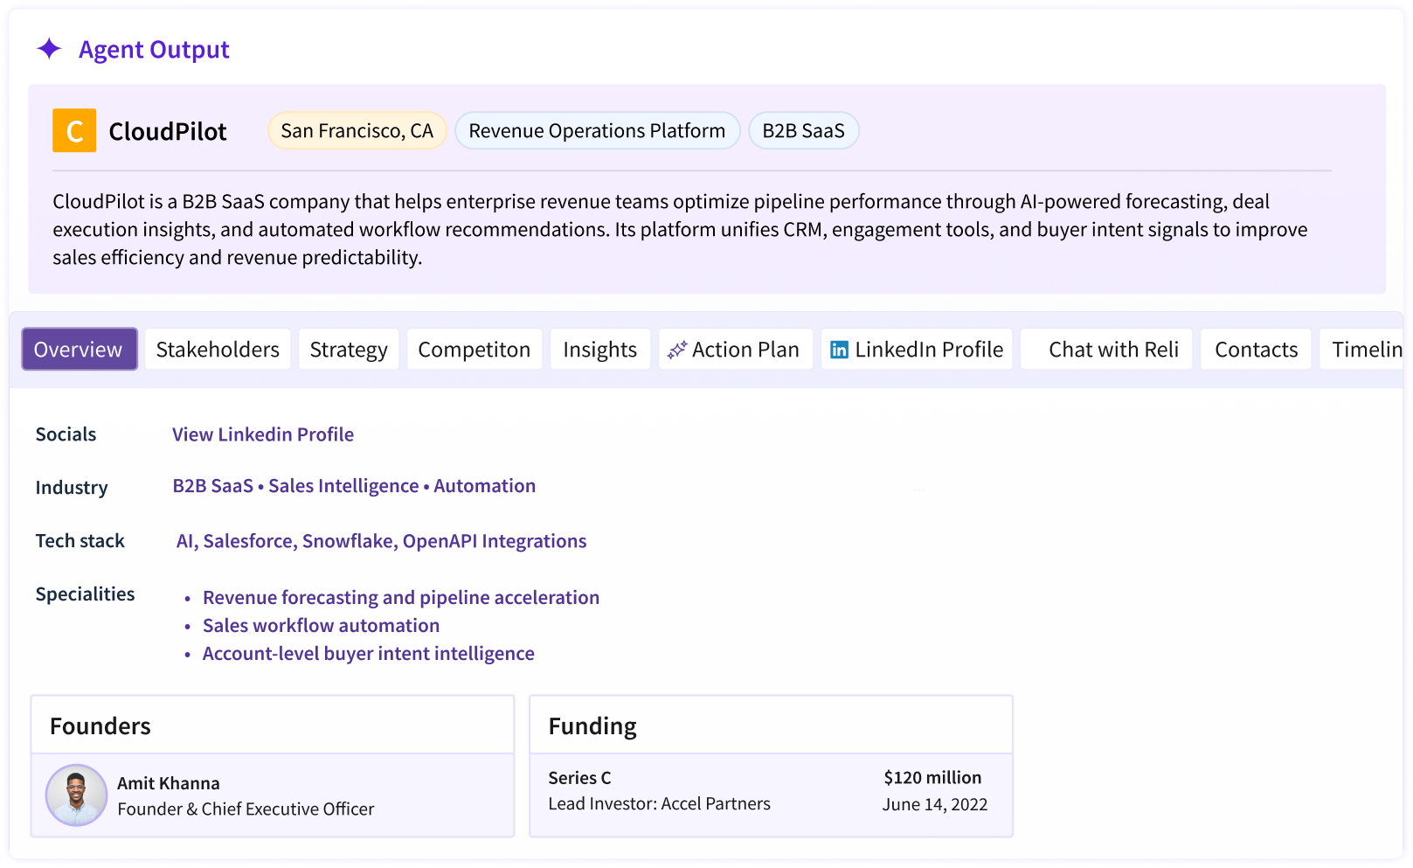Open the Stakeholders tab

[x=218, y=350]
